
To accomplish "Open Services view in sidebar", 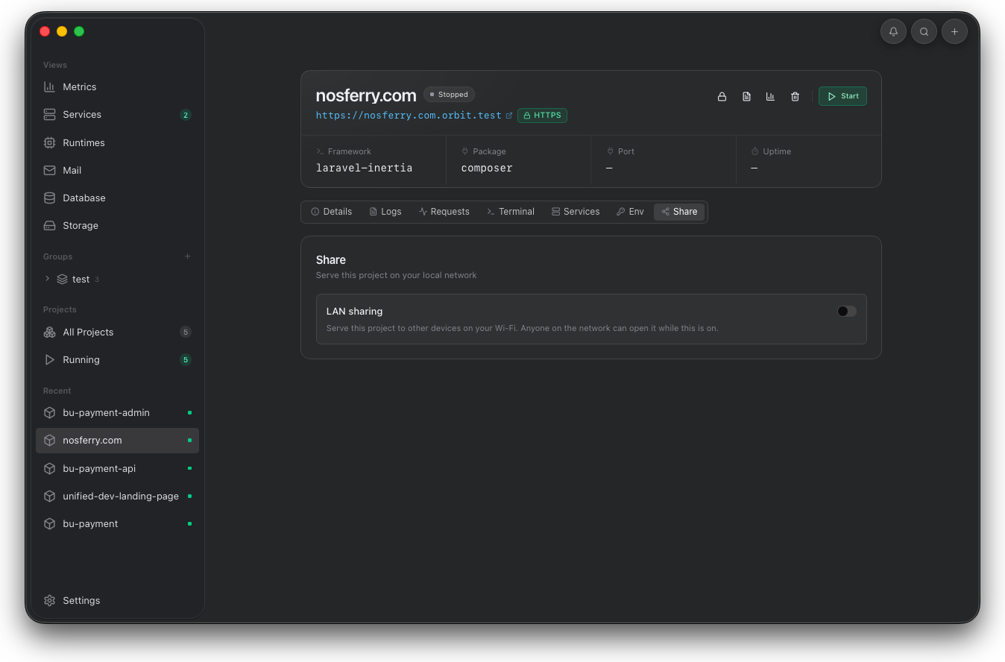I will 117,115.
